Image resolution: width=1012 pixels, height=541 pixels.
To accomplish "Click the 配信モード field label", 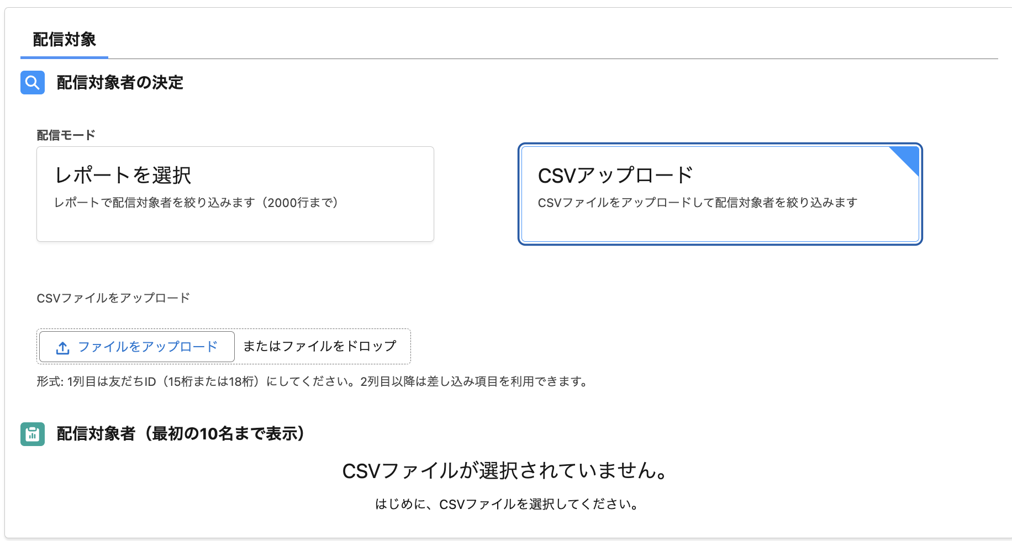I will [66, 135].
